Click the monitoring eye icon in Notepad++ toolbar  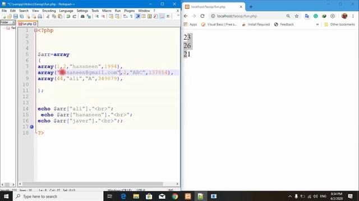(x=168, y=16)
